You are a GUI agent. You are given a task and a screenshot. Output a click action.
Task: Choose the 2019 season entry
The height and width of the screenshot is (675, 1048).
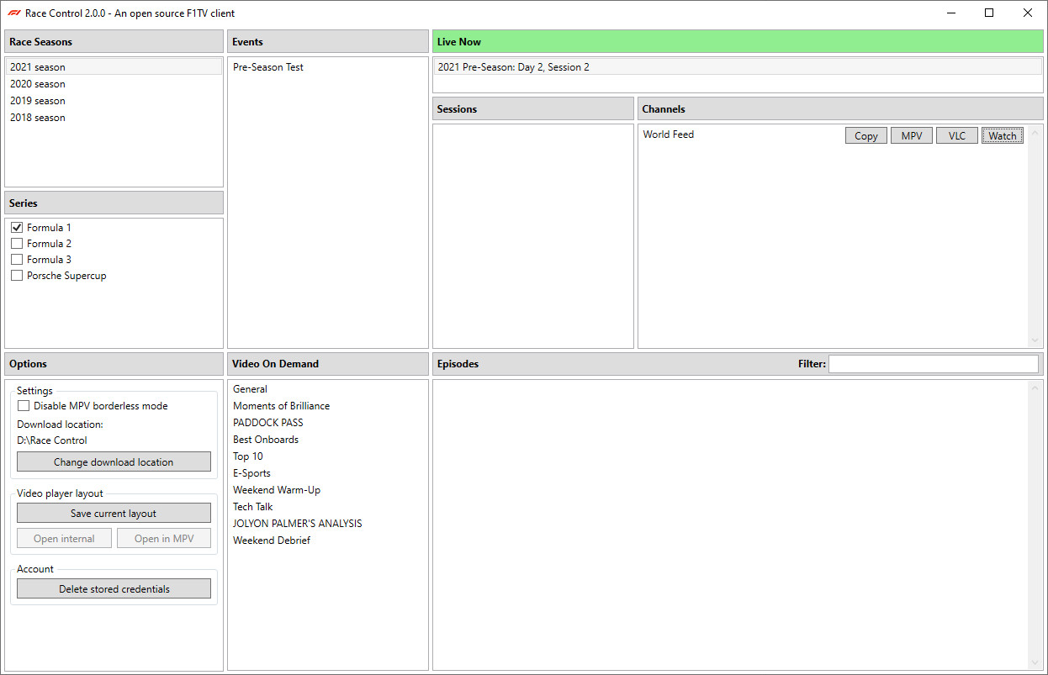tap(114, 101)
